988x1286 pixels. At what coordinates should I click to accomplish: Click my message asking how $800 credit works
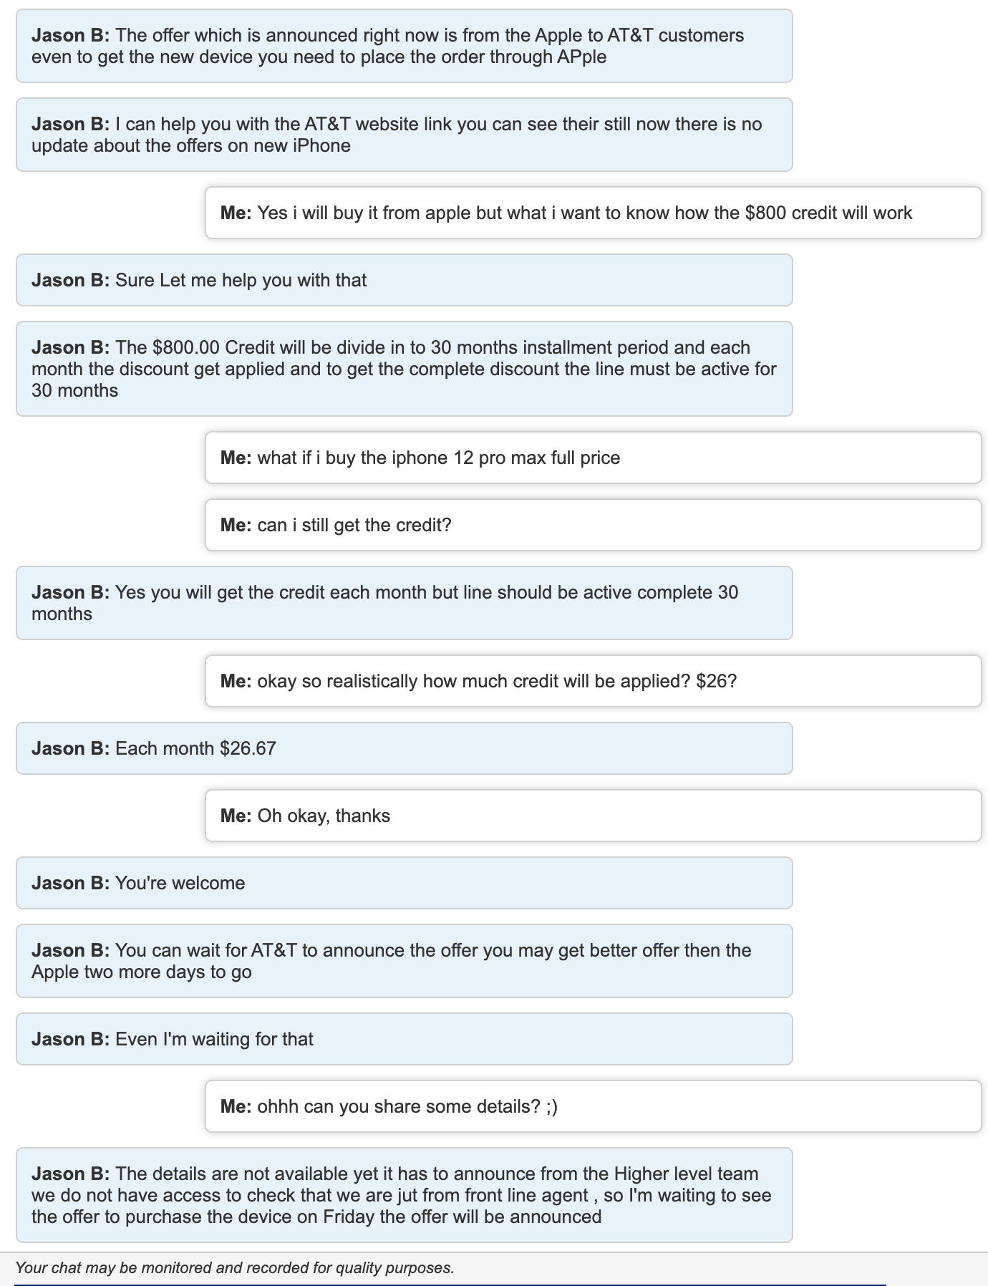click(593, 213)
